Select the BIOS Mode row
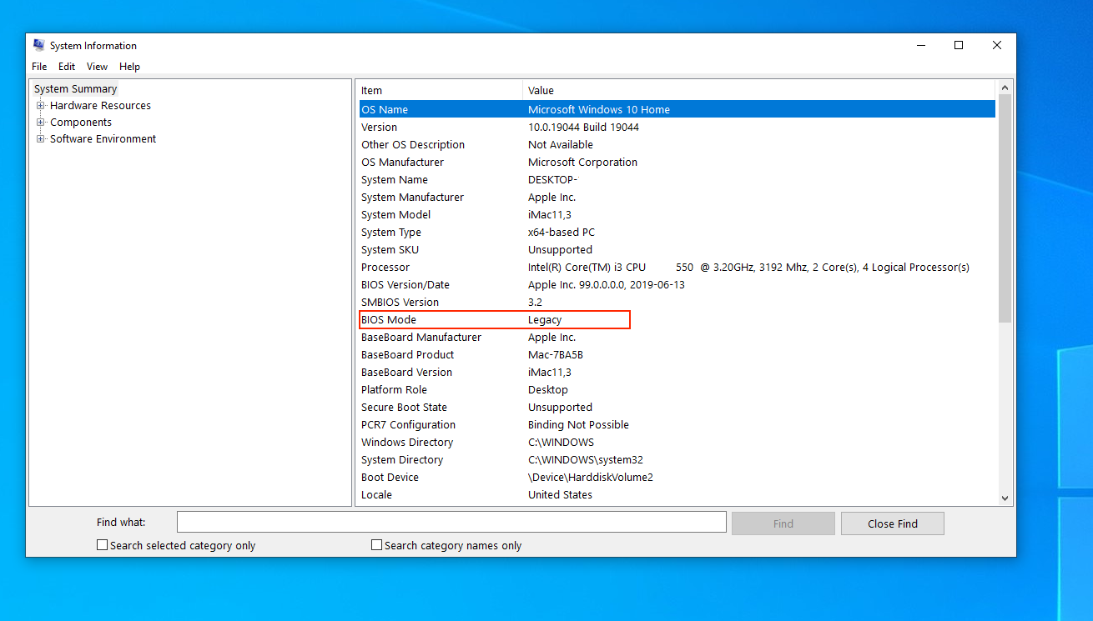Image resolution: width=1093 pixels, height=621 pixels. pos(677,319)
